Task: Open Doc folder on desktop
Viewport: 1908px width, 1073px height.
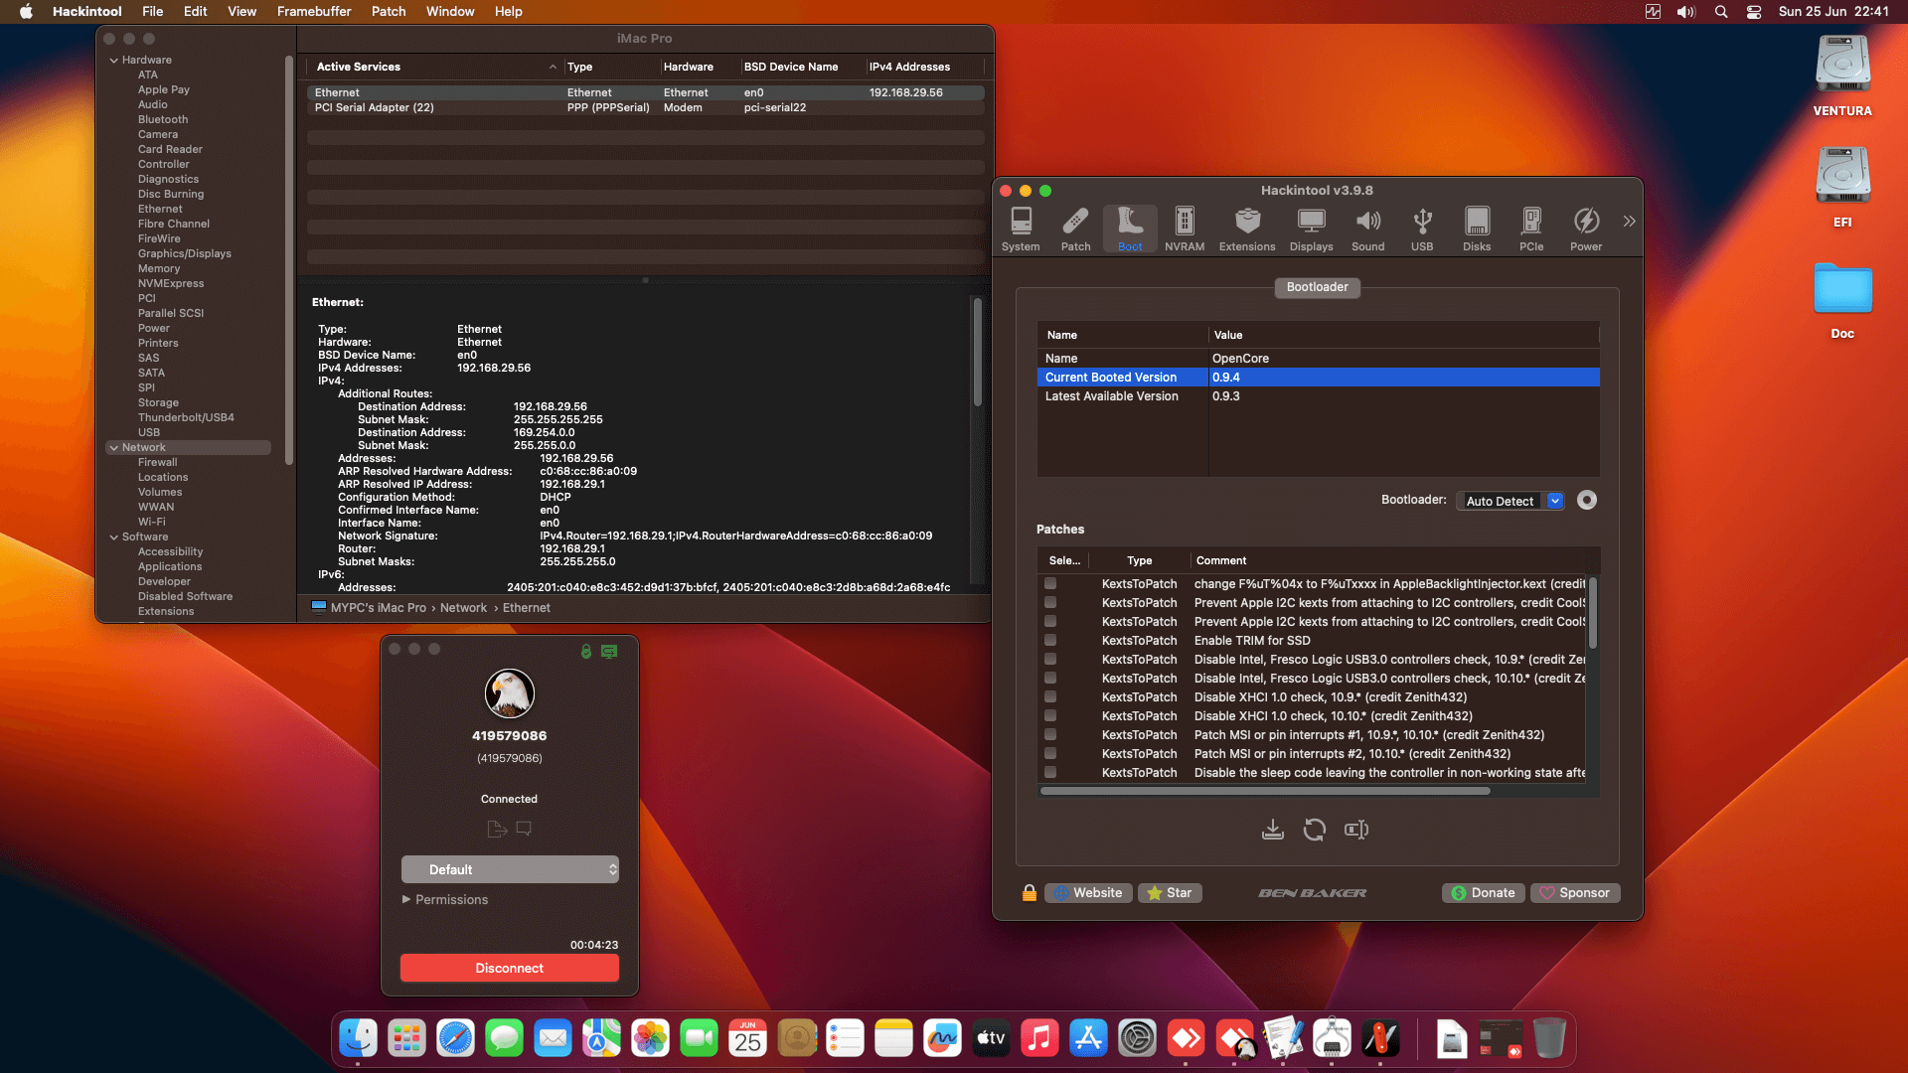Action: [x=1842, y=301]
